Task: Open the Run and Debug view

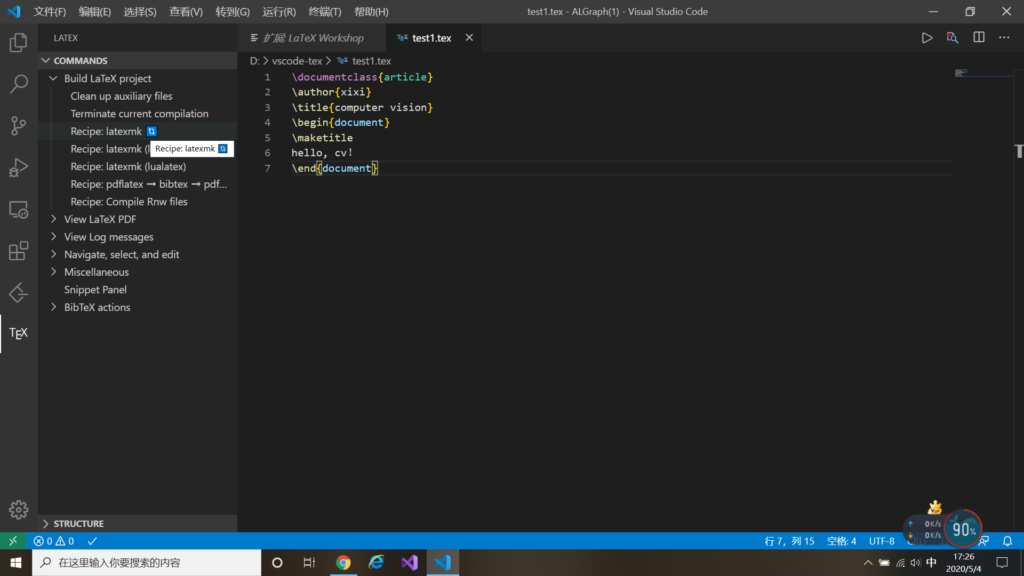Action: (18, 167)
